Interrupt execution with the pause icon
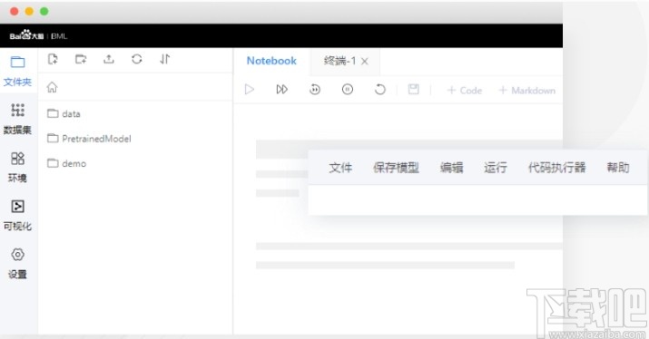Screen dimensions: 649x339 pyautogui.click(x=348, y=90)
